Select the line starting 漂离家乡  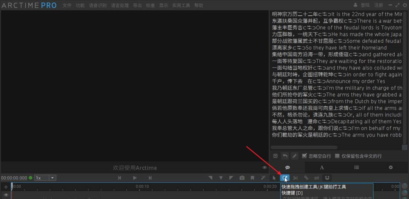pos(329,48)
